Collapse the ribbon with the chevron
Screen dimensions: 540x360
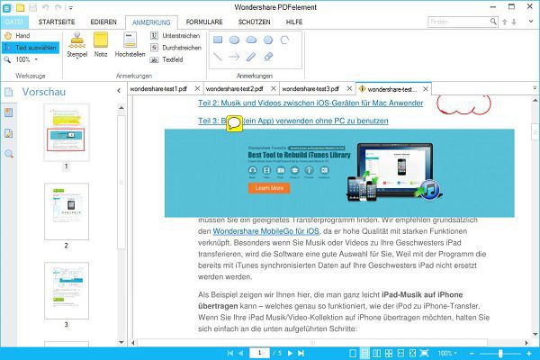point(531,22)
